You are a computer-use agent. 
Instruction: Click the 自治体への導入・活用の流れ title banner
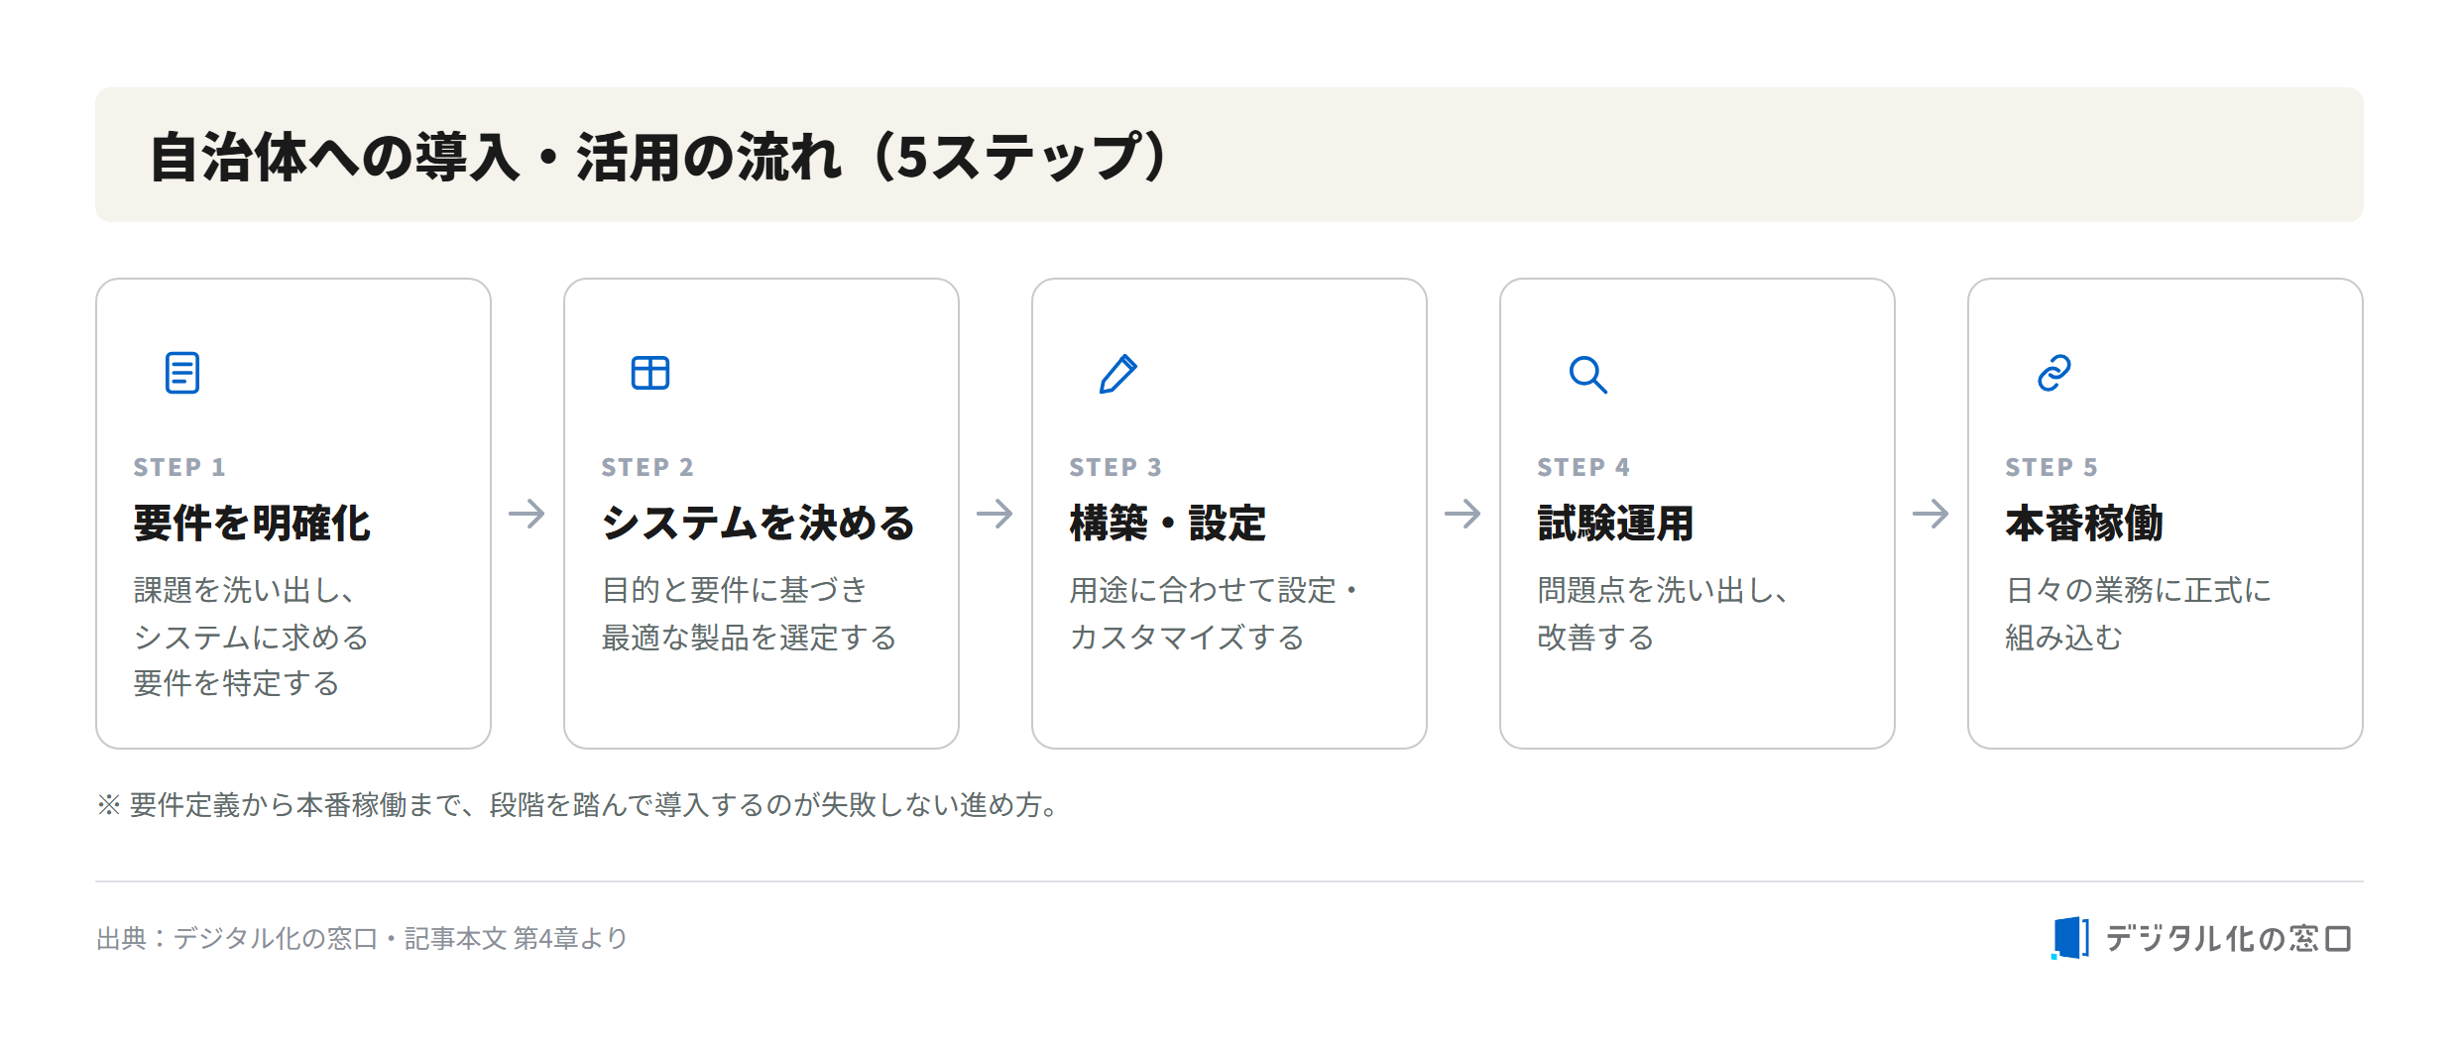[x=1229, y=155]
